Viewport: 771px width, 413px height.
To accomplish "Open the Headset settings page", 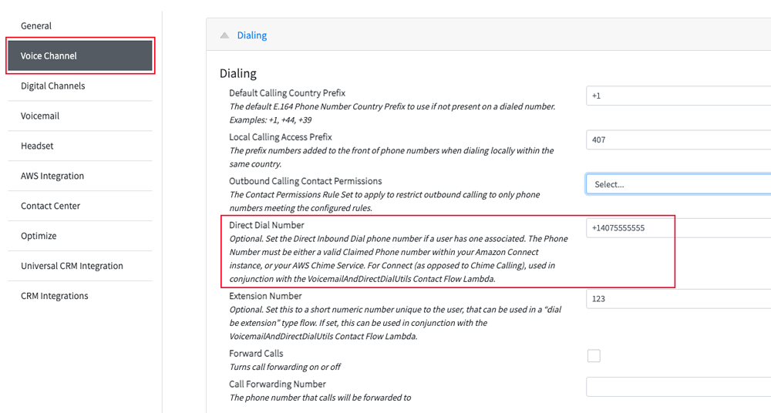I will 80,146.
